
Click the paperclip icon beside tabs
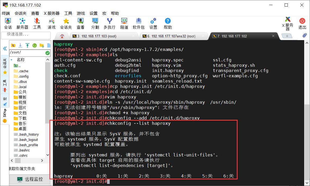click(305, 35)
